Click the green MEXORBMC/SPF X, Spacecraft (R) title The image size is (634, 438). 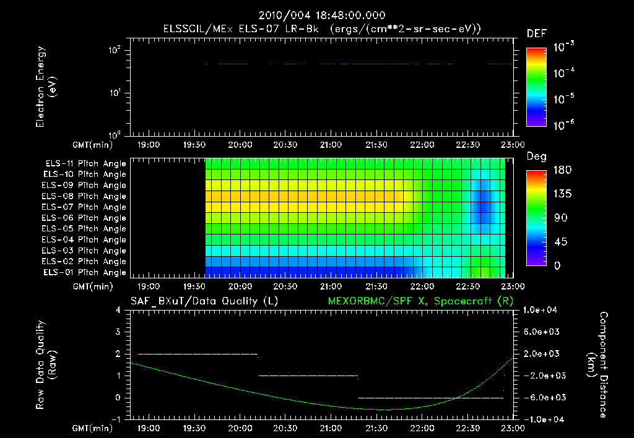click(x=420, y=301)
